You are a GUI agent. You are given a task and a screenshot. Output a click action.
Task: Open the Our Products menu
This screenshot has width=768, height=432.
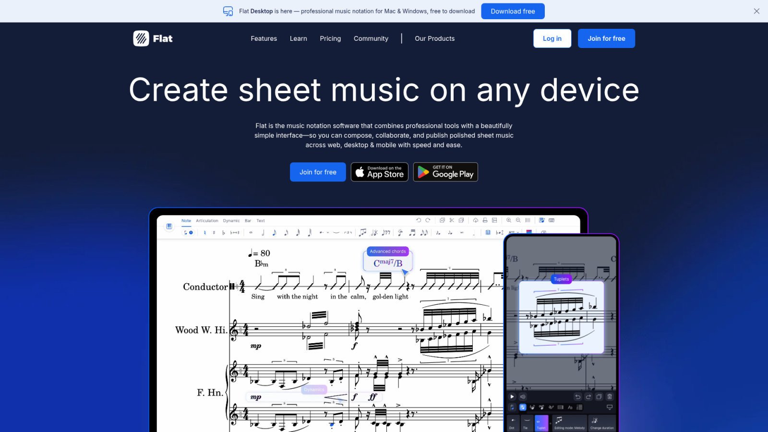[434, 38]
